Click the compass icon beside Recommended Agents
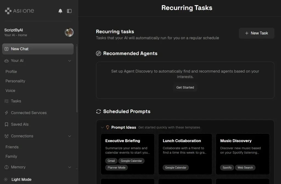 tap(98, 53)
